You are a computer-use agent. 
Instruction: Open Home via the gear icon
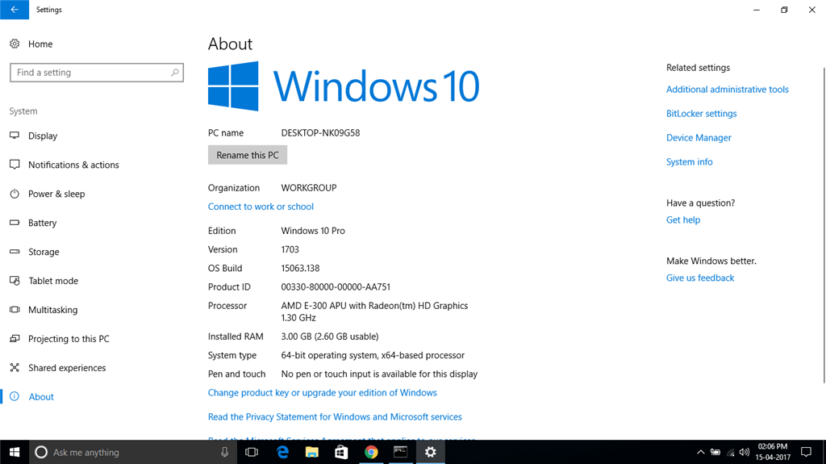15,44
